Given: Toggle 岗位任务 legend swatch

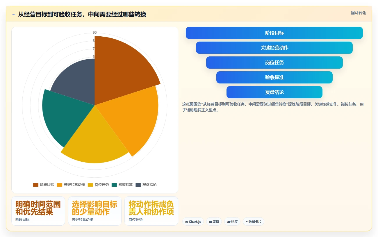Looking at the screenshot, I should (x=90, y=185).
